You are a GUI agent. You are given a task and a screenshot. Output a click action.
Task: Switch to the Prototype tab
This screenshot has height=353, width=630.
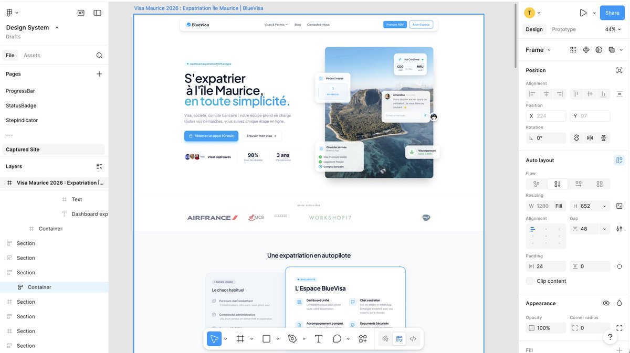[x=564, y=29]
